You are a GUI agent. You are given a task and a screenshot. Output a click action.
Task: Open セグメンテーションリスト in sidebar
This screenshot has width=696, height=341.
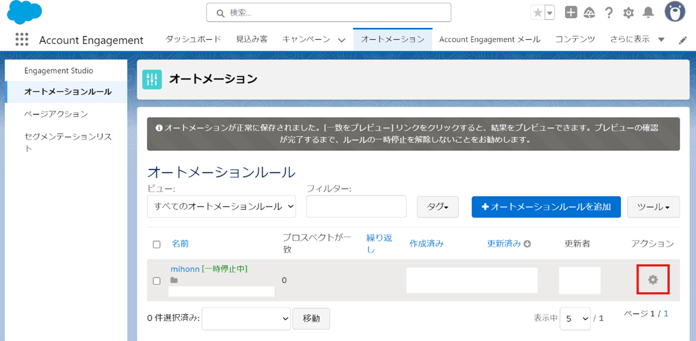click(68, 142)
